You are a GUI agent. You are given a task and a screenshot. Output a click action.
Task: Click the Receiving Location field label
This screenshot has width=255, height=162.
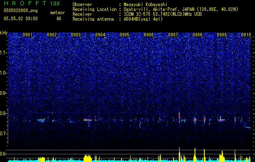click(94, 9)
